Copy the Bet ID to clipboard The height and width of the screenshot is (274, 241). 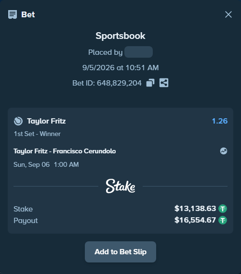tap(150, 83)
